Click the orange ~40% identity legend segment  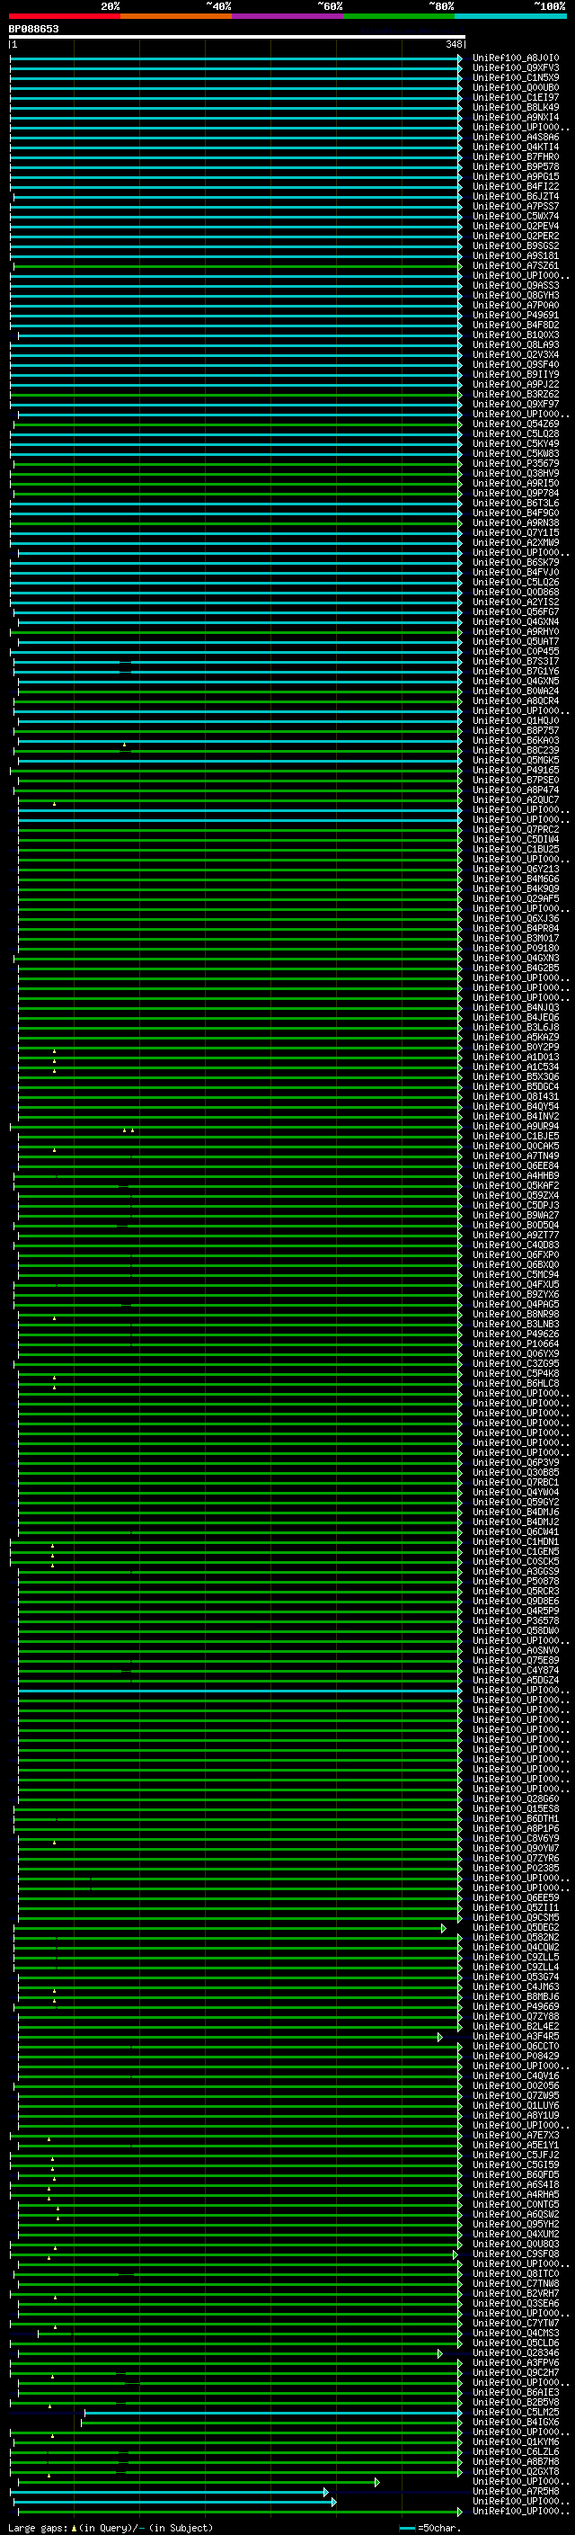[177, 16]
